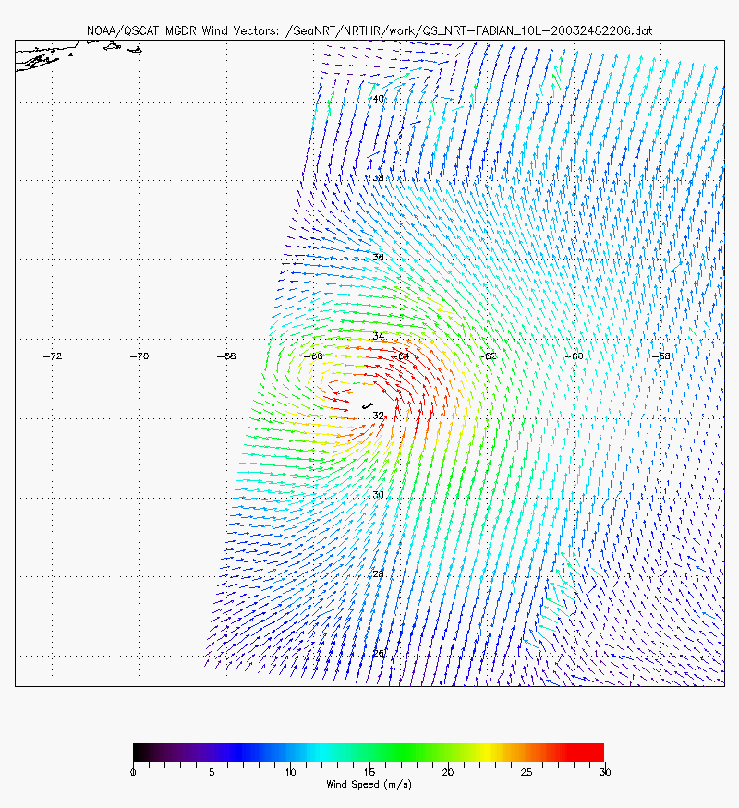Click the plot title text at top

point(369,31)
